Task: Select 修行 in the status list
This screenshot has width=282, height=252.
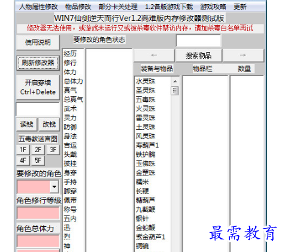Action: (70, 63)
